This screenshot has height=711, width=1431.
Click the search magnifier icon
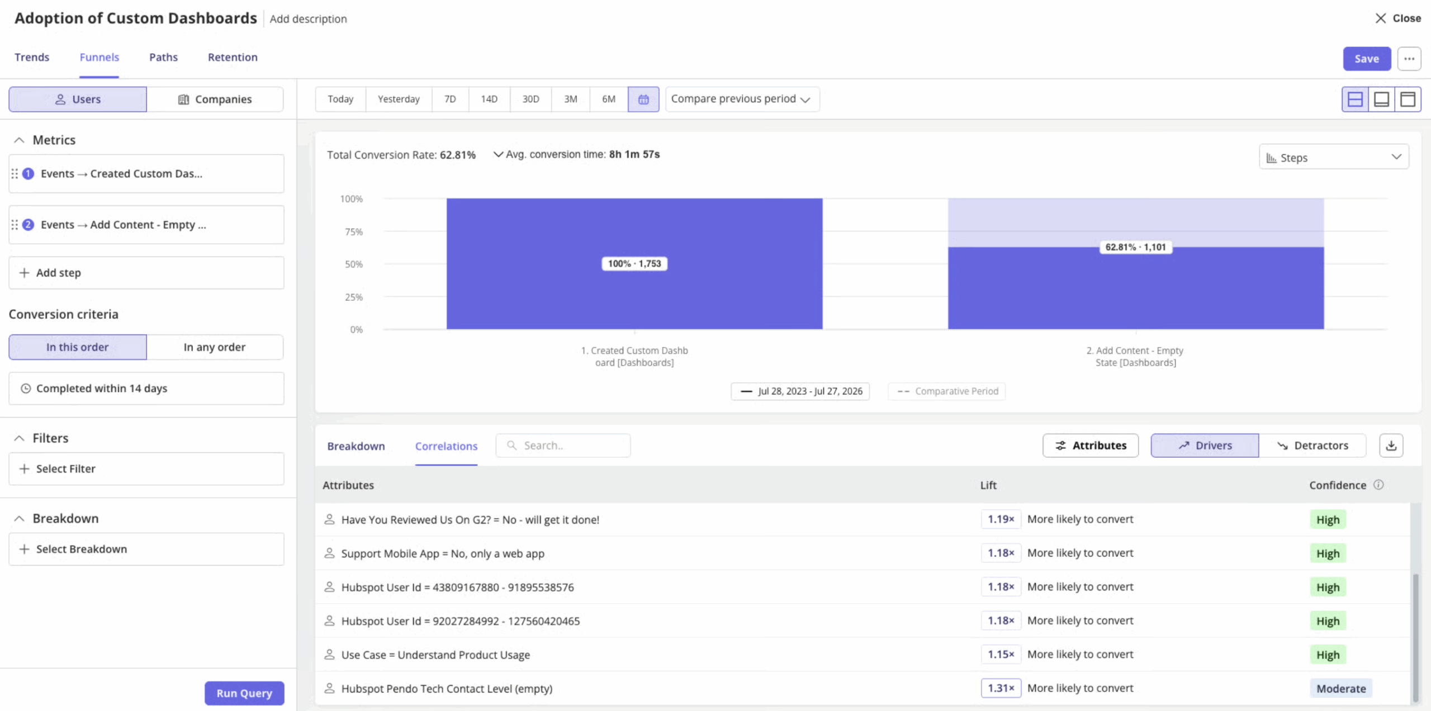[x=511, y=445]
